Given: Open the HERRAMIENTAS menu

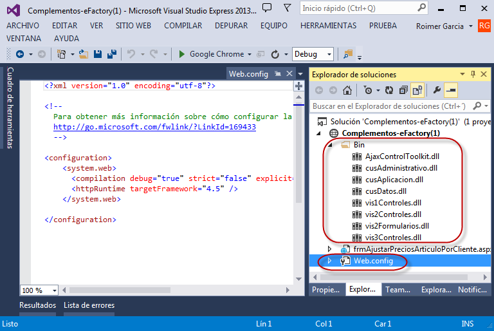Looking at the screenshot, I should tap(328, 26).
